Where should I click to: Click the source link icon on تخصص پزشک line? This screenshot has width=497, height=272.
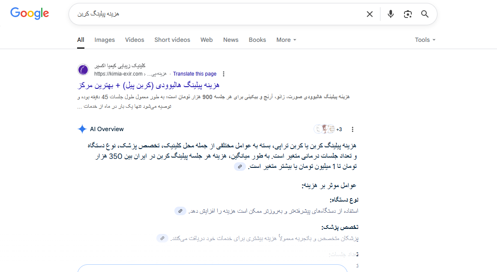[162, 238]
